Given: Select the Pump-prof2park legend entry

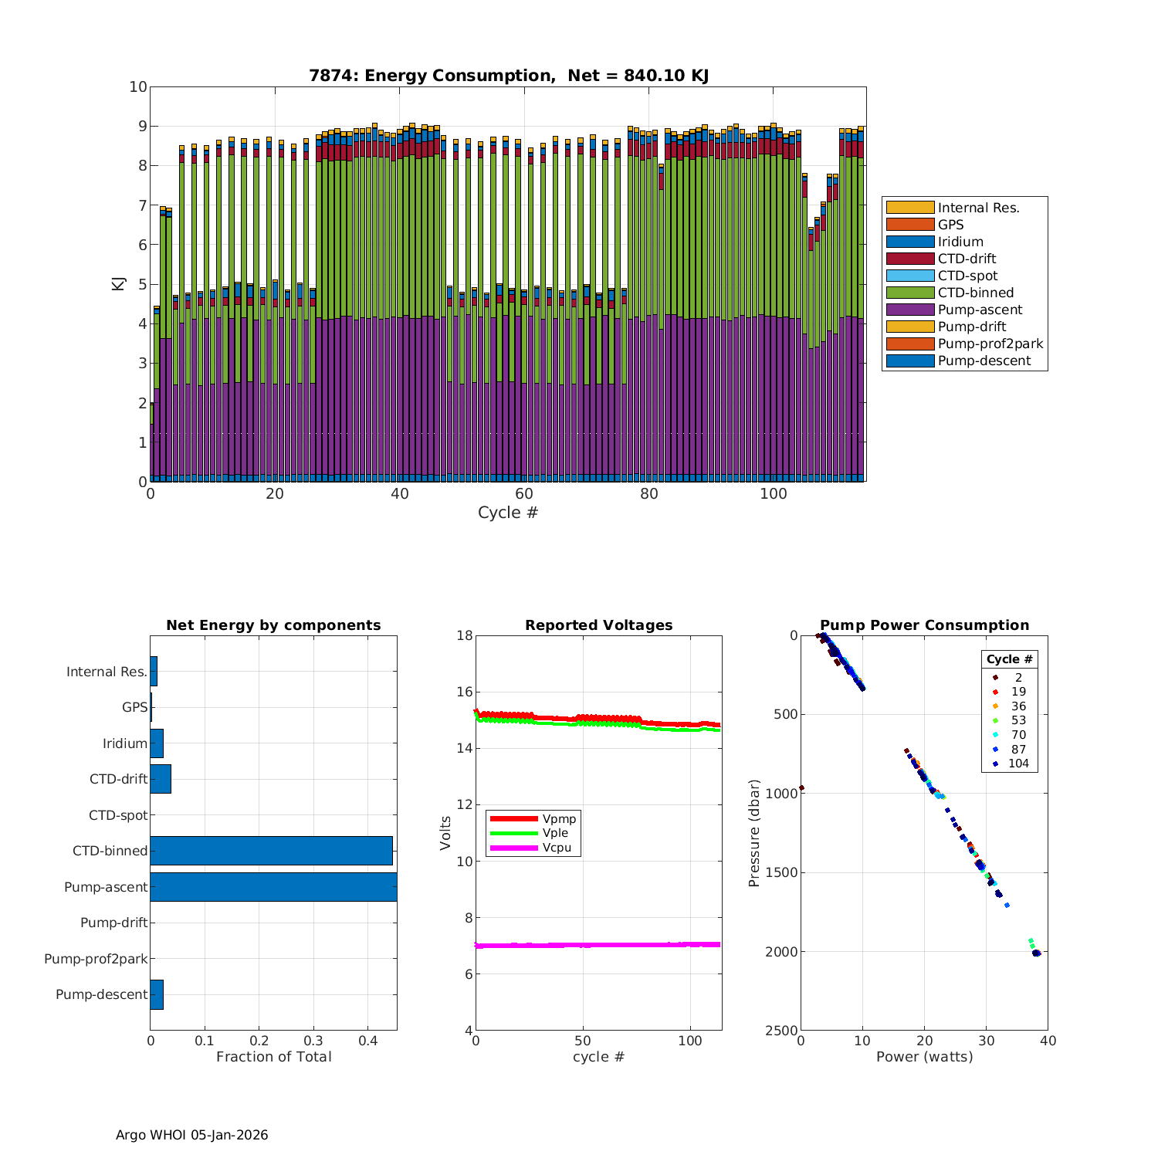Looking at the screenshot, I should 990,344.
